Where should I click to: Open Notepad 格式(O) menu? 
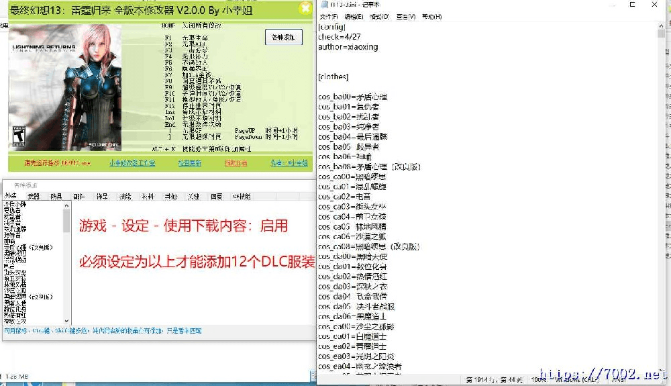tap(379, 17)
